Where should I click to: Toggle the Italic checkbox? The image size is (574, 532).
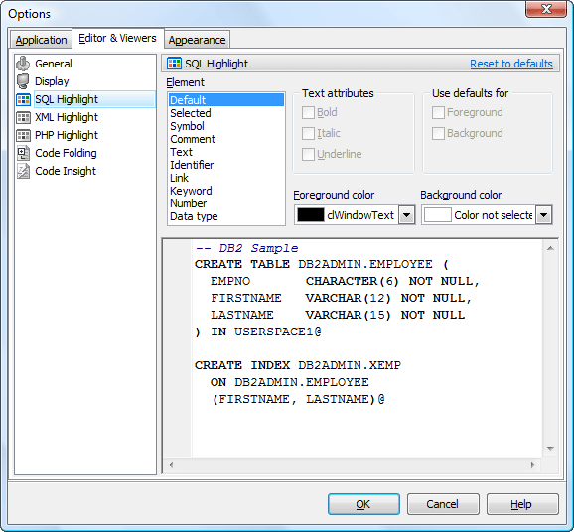click(308, 134)
